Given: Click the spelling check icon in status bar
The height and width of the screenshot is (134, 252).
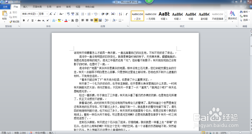Looking at the screenshot, I should coord(30,133).
